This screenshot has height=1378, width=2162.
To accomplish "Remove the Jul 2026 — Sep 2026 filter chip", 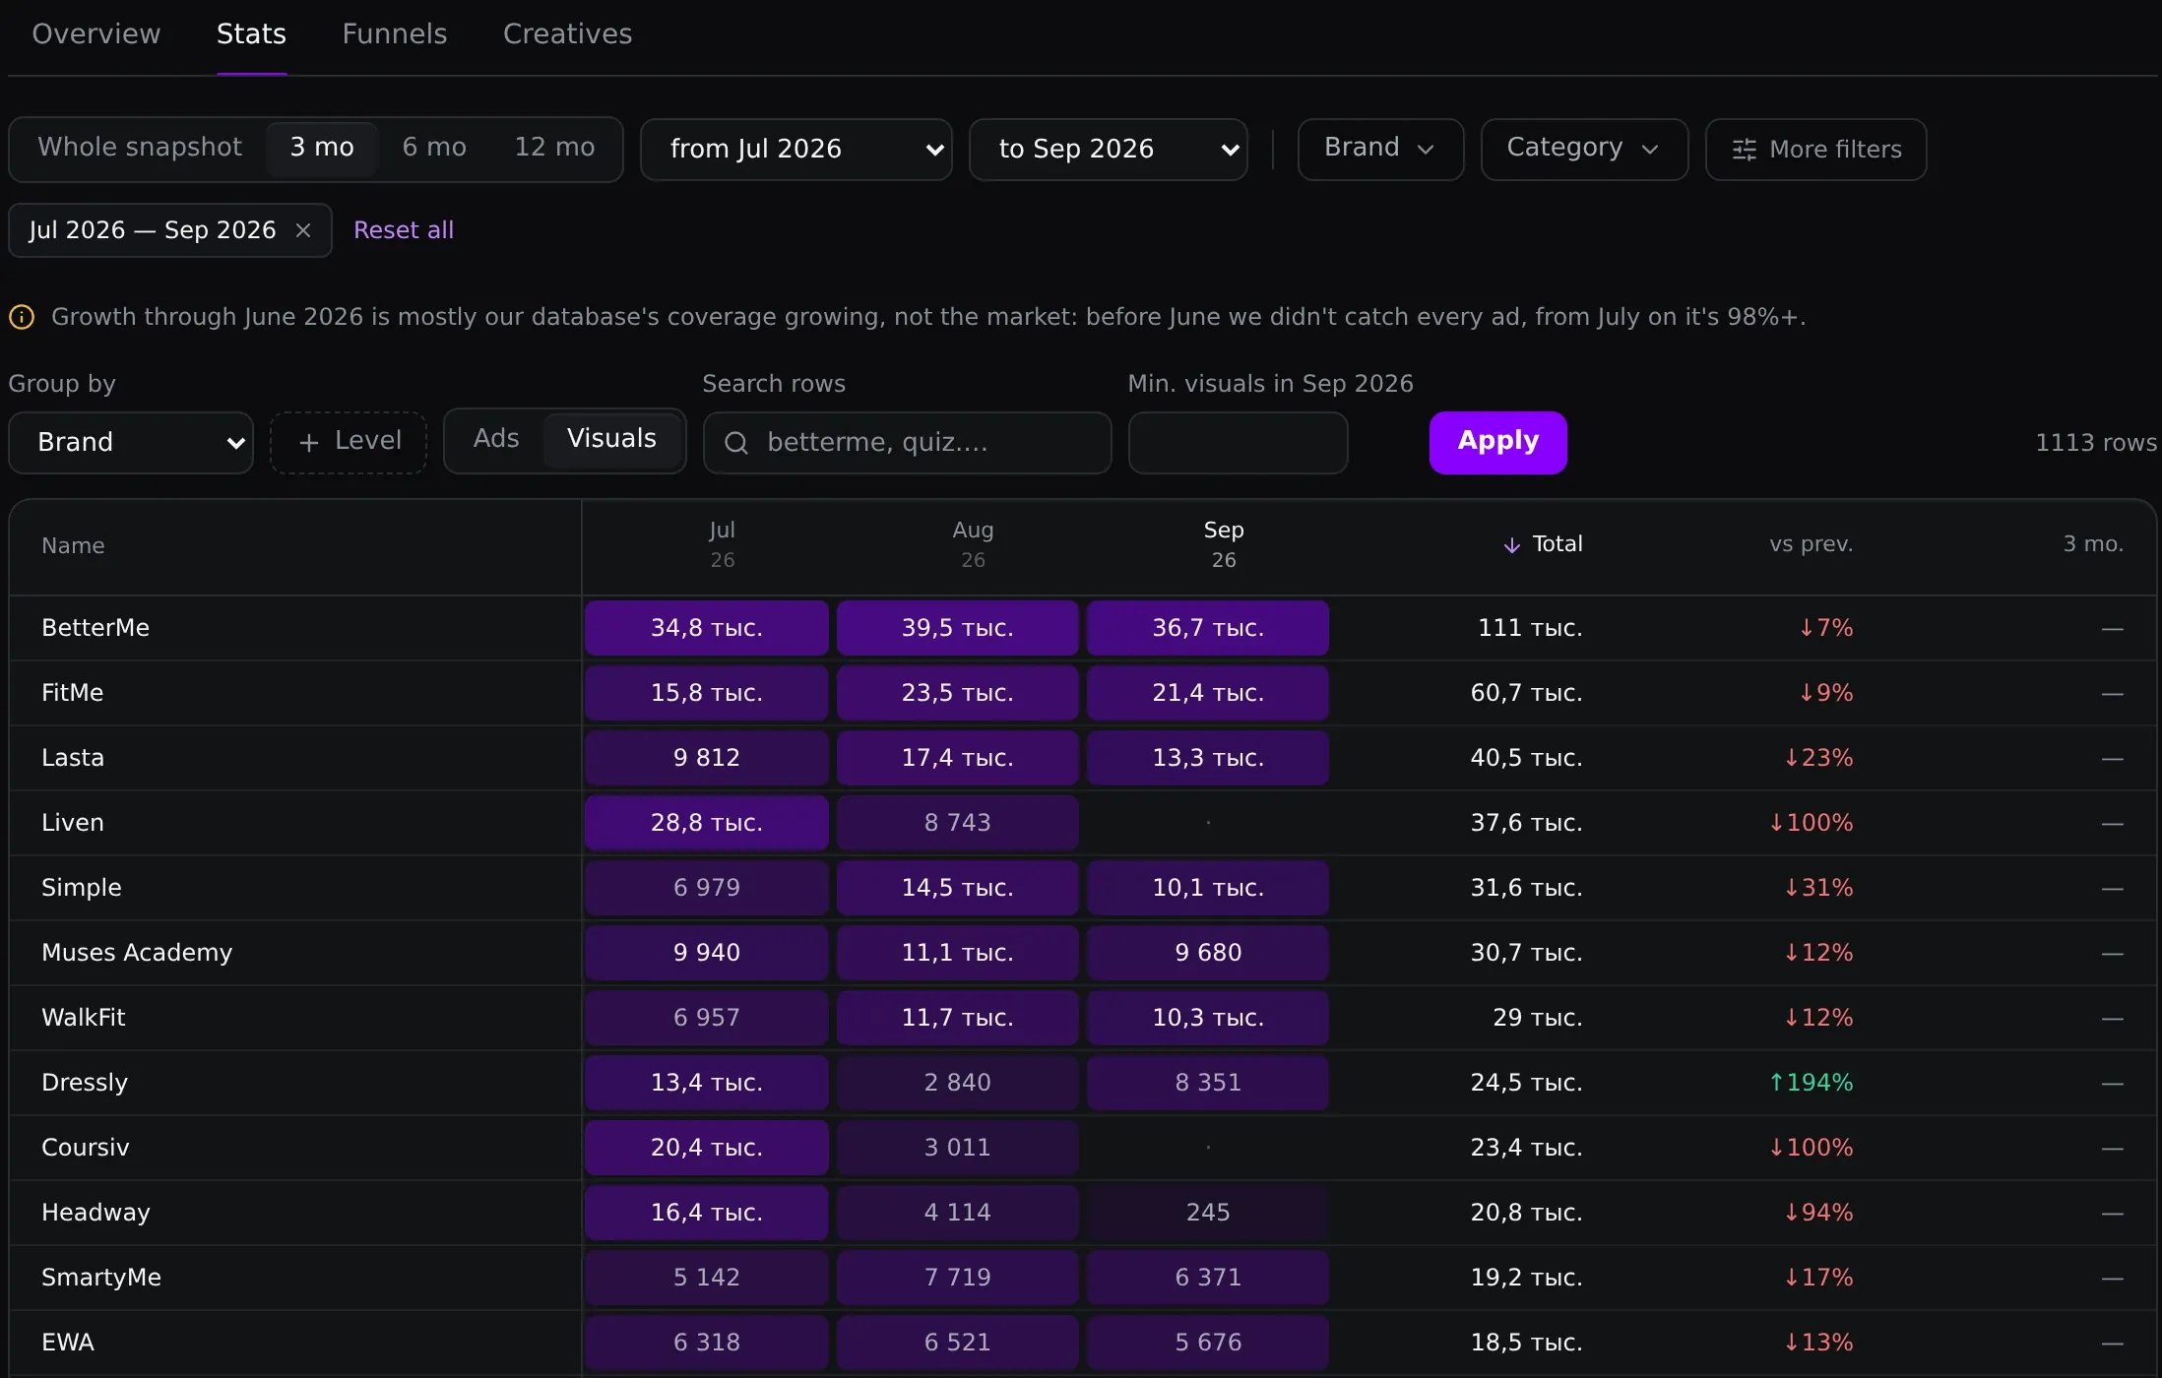I will pos(303,230).
